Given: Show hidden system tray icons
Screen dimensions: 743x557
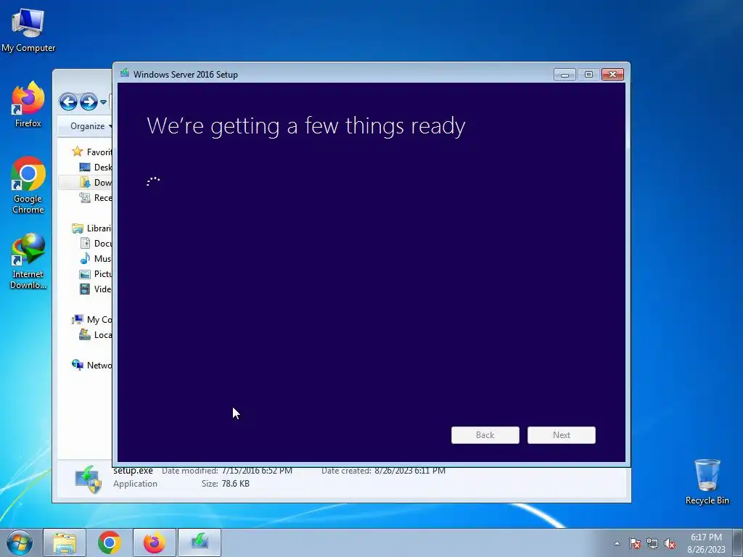Looking at the screenshot, I should click(x=617, y=543).
